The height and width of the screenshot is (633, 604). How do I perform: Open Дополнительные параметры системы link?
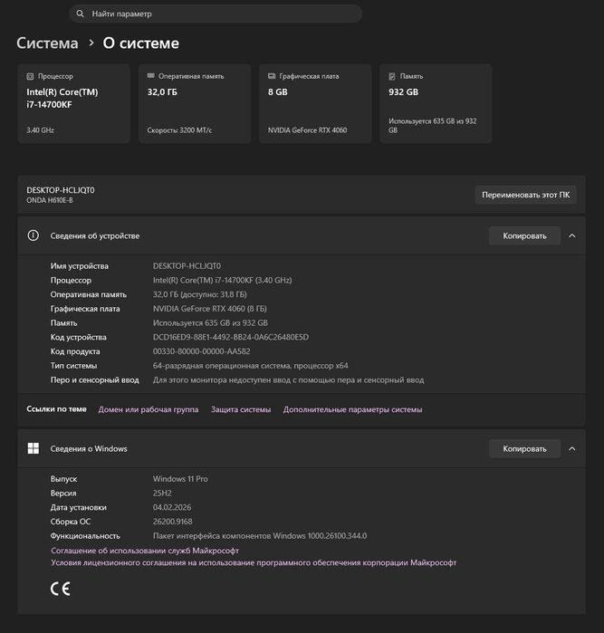(352, 409)
